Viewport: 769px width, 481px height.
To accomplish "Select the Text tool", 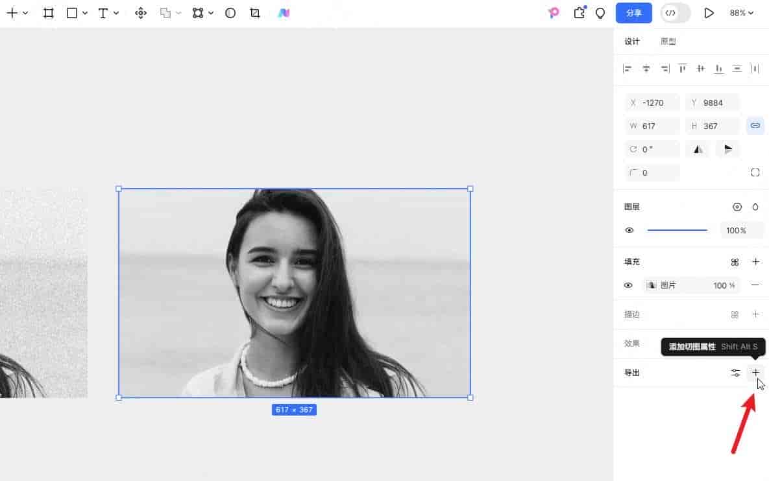I will [103, 13].
